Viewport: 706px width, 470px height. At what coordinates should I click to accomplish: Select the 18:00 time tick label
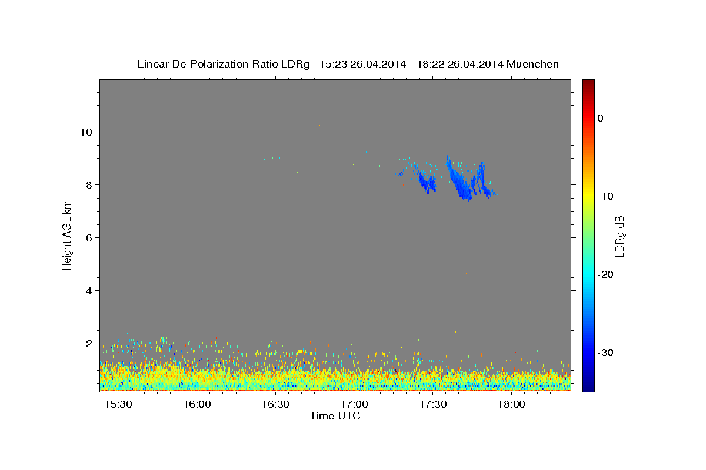(x=511, y=405)
